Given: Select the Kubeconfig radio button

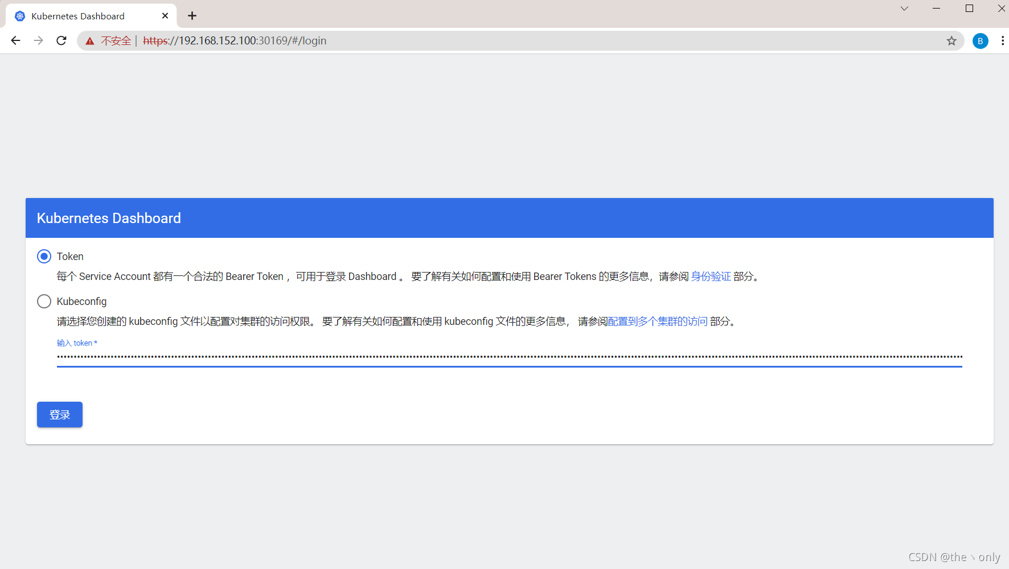Looking at the screenshot, I should pos(44,302).
